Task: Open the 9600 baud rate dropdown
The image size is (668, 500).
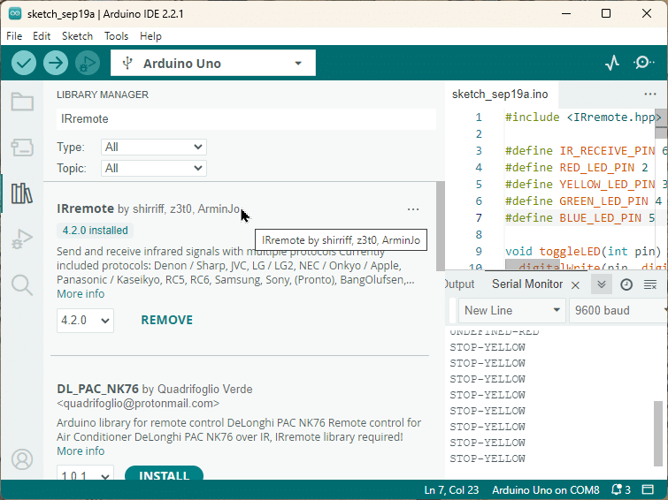Action: tap(618, 311)
